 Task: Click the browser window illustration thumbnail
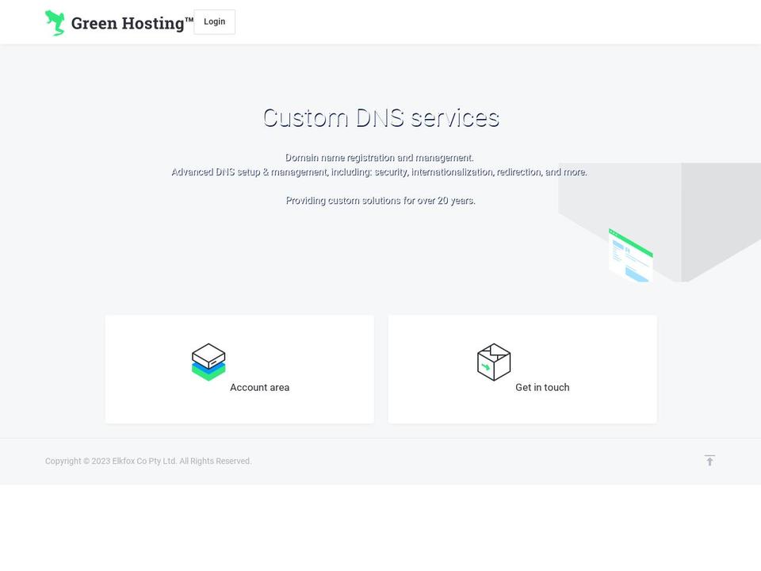(x=630, y=255)
